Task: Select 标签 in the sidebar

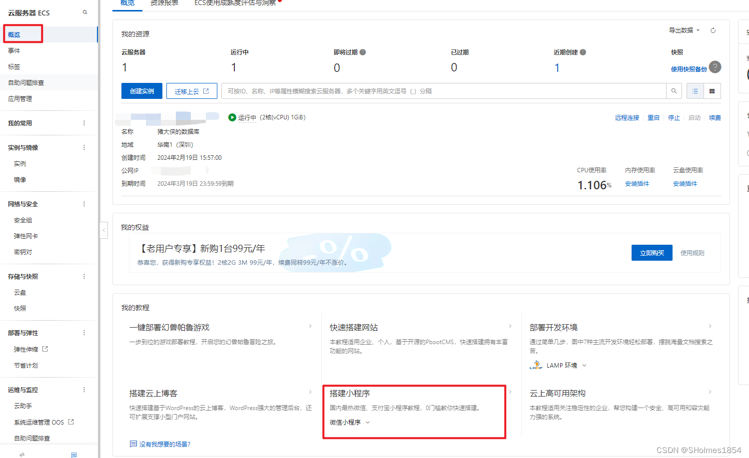Action: point(14,66)
